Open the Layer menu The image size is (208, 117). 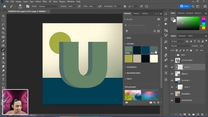pos(25,2)
